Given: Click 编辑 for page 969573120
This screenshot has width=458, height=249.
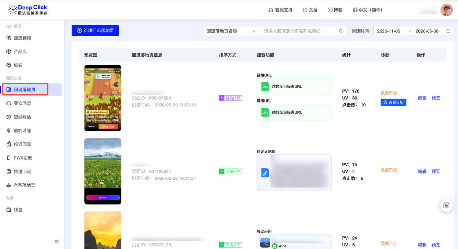Looking at the screenshot, I should 422,245.
